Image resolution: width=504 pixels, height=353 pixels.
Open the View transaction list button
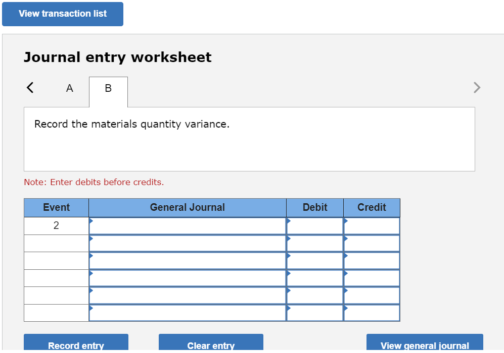click(x=62, y=14)
